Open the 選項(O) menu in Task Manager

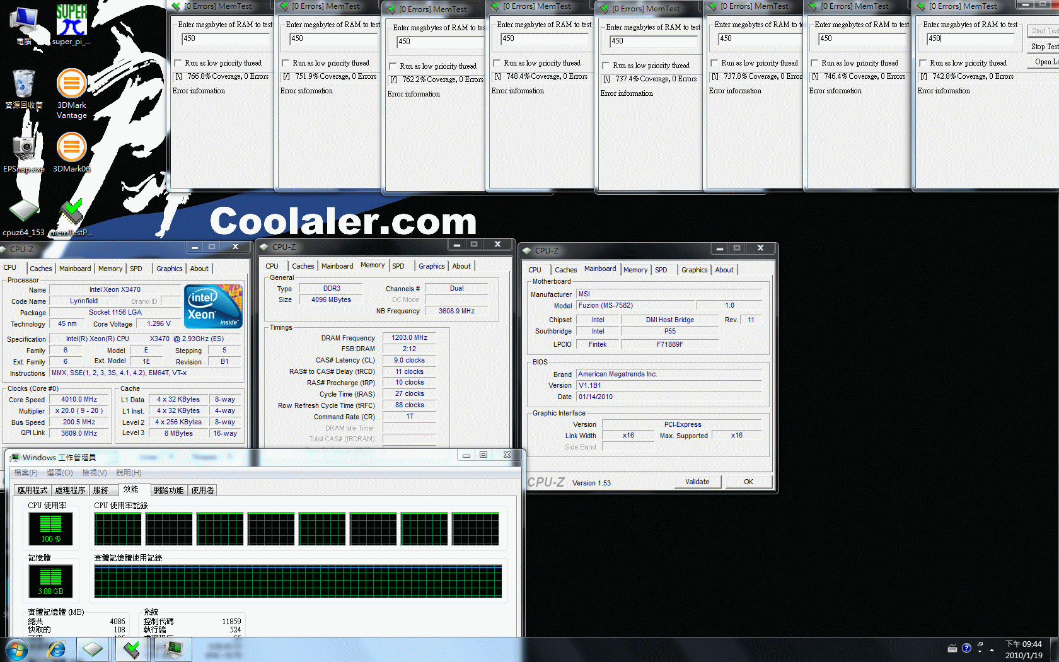click(60, 473)
